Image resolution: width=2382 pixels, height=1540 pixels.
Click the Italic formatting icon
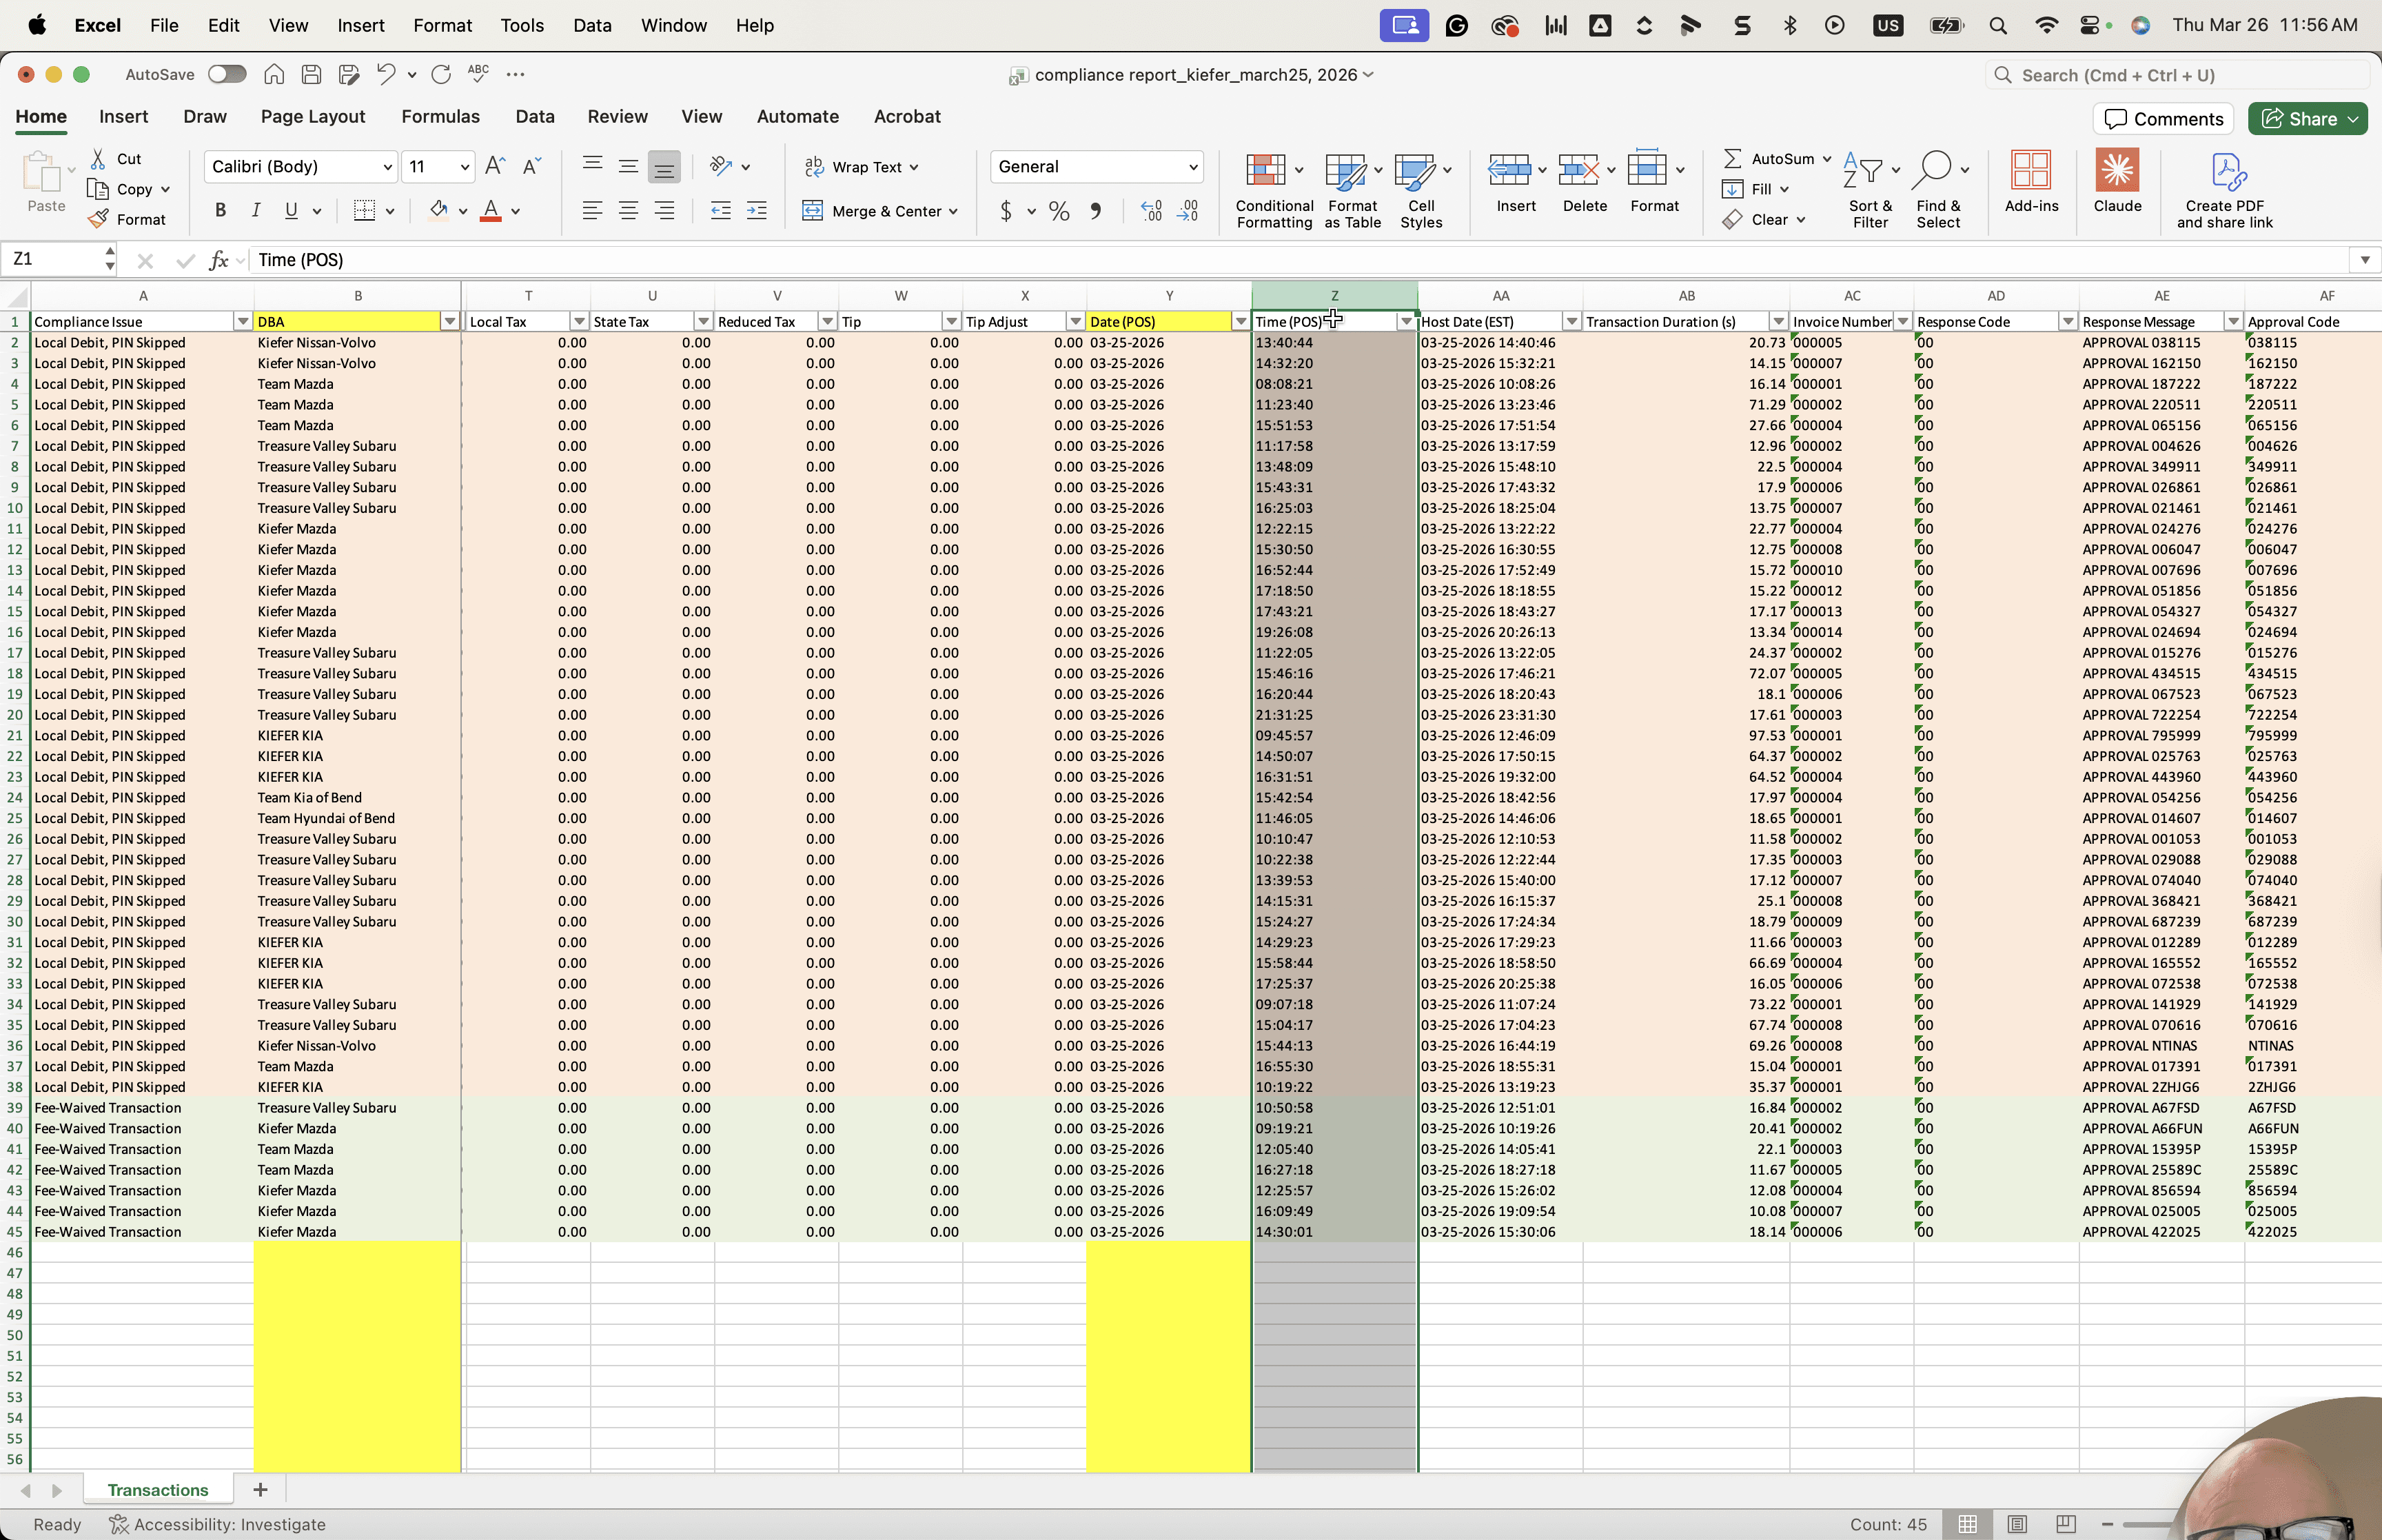pyautogui.click(x=256, y=210)
